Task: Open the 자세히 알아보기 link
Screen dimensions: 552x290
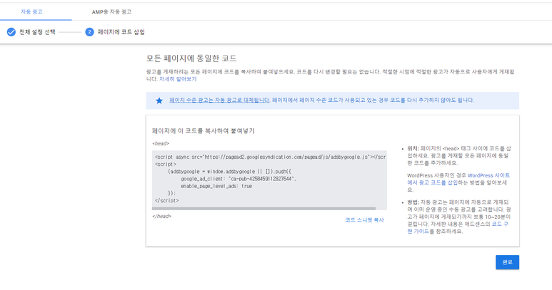Action: (x=178, y=79)
